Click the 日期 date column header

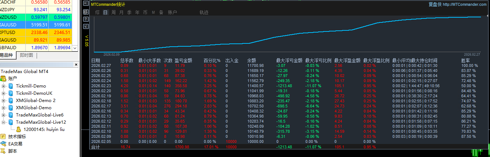[x=96, y=60]
